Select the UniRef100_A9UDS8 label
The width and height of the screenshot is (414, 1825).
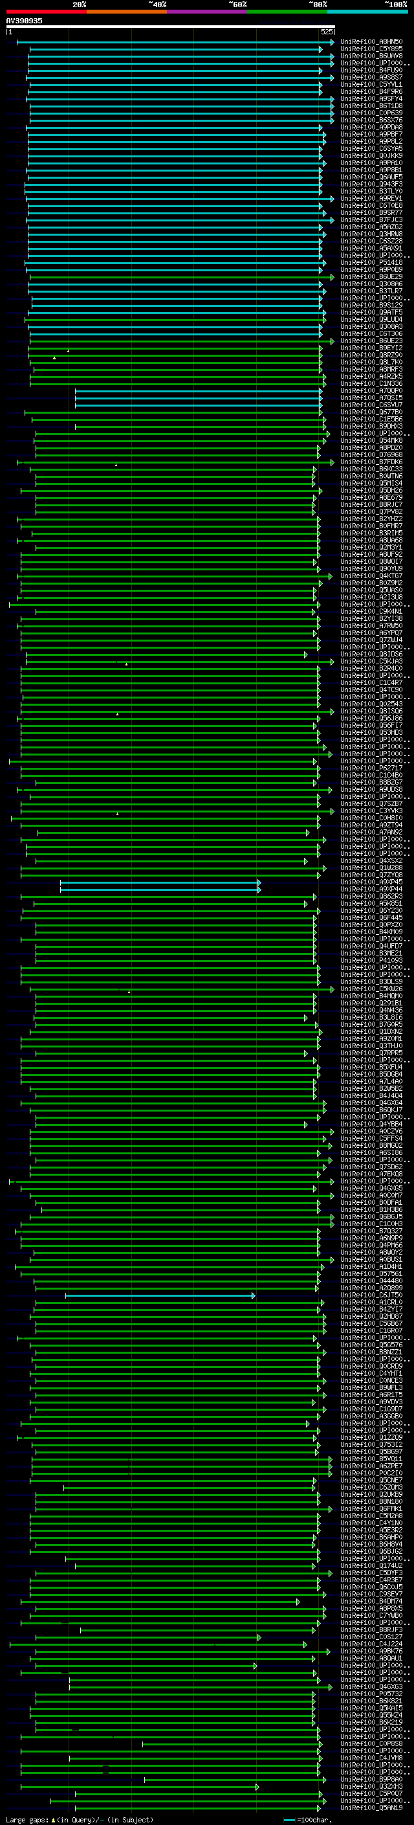tap(371, 789)
